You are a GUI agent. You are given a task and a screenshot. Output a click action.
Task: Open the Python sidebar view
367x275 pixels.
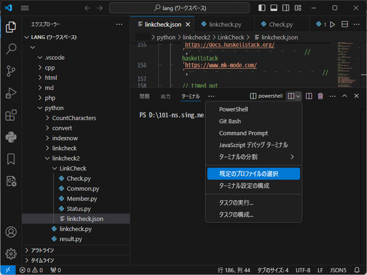11,137
